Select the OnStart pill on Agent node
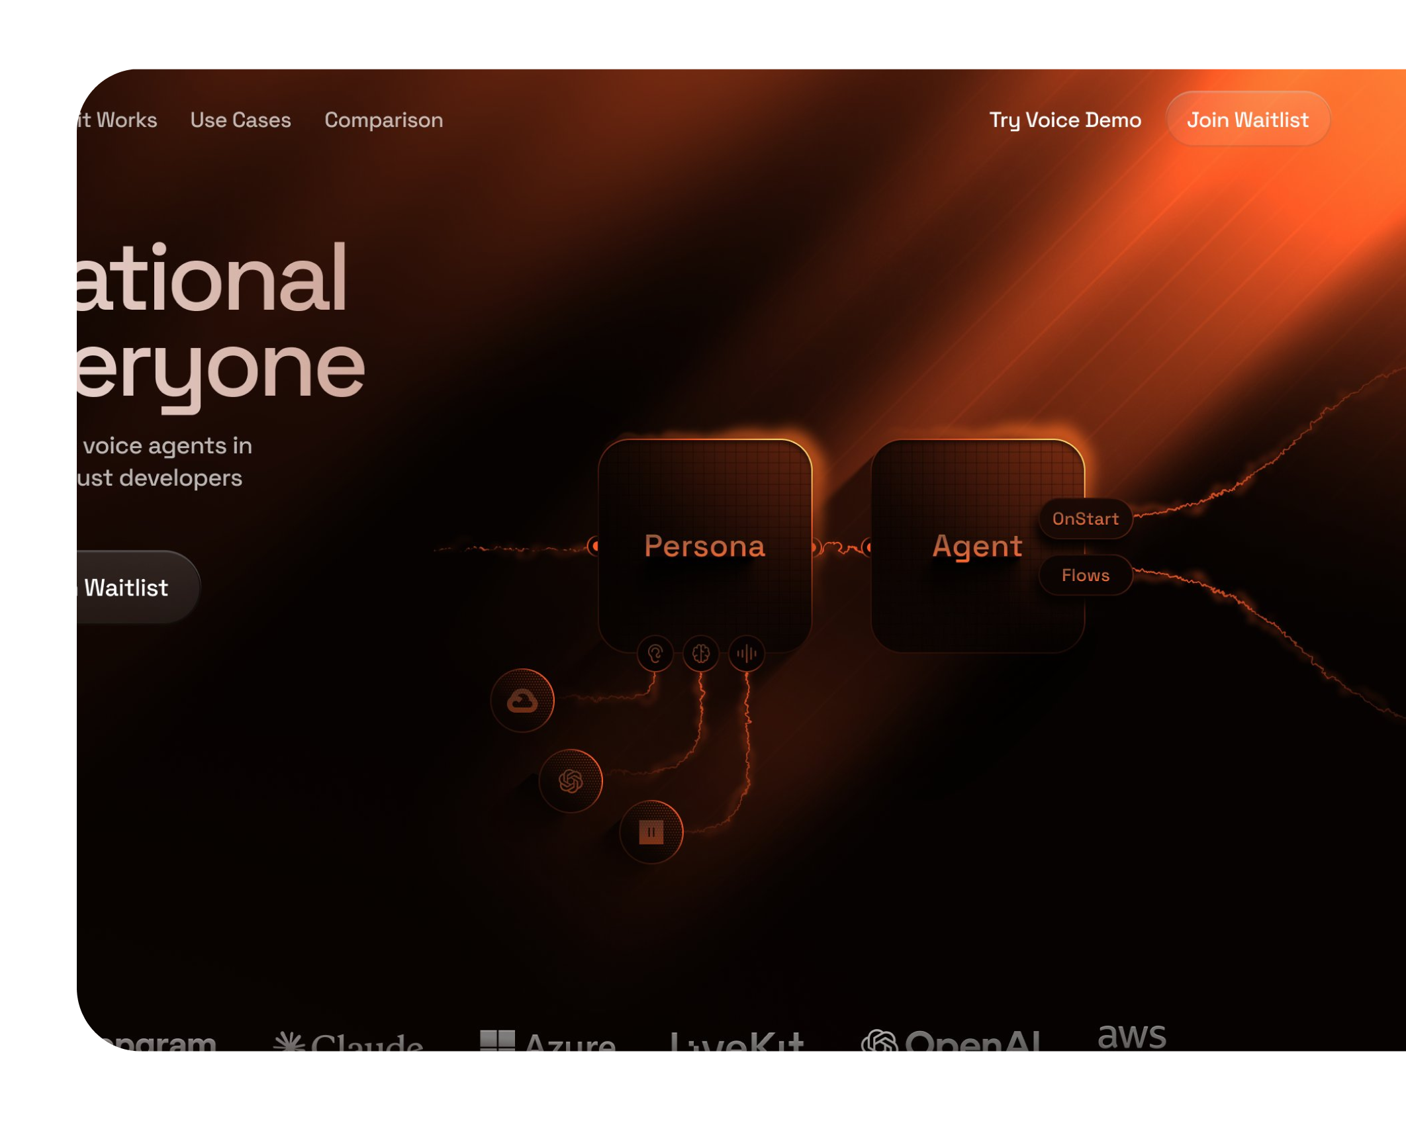1406x1125 pixels. point(1085,519)
